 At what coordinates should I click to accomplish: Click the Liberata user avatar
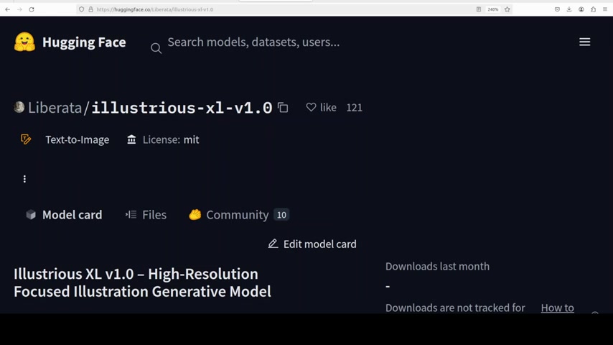tap(19, 107)
